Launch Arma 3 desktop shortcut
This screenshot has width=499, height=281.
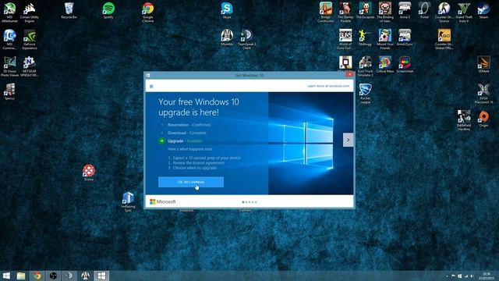(x=405, y=10)
